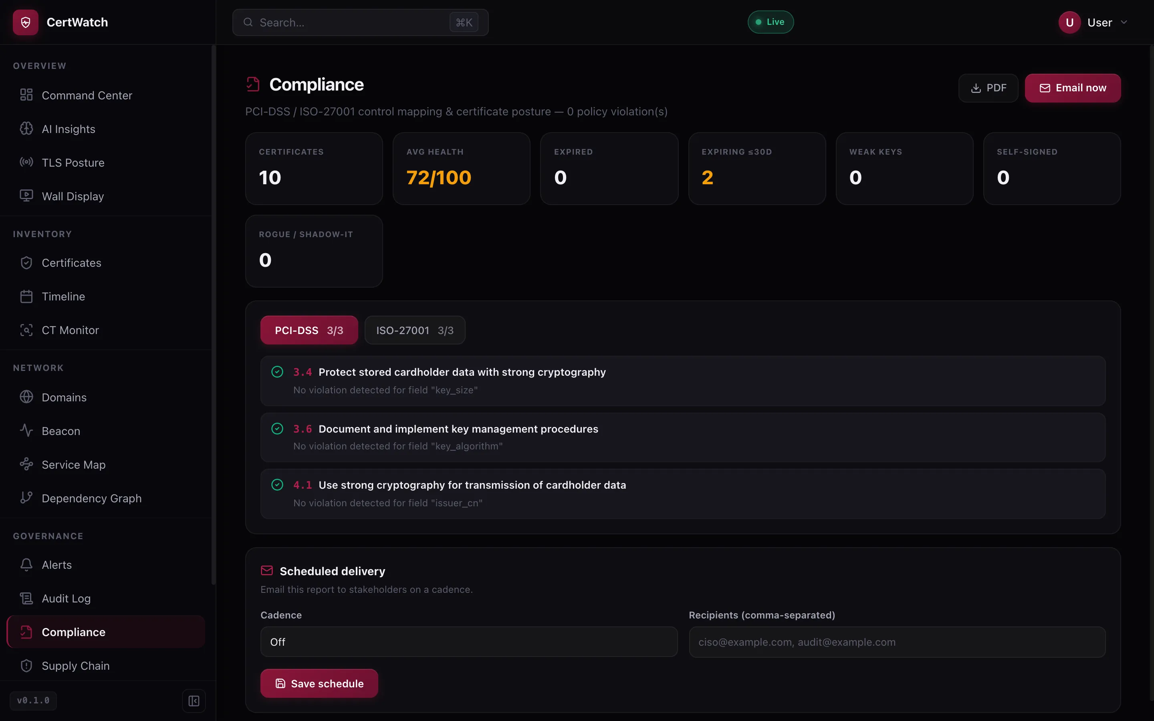1154x721 pixels.
Task: Open AI Insights brain icon
Action: pos(26,129)
